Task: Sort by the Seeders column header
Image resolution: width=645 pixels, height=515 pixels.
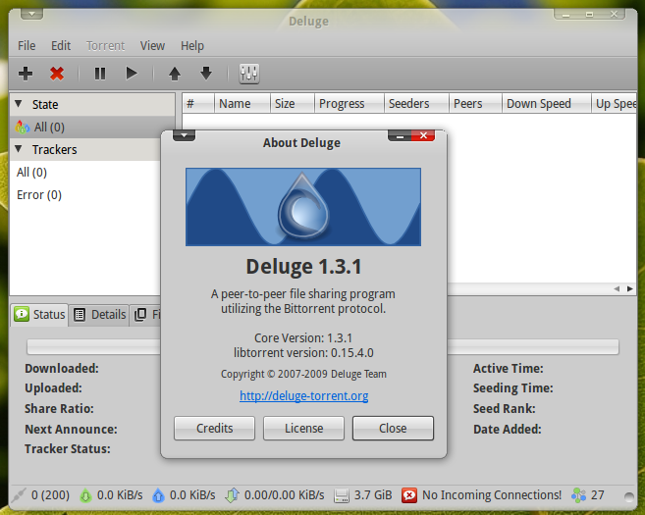Action: click(416, 103)
